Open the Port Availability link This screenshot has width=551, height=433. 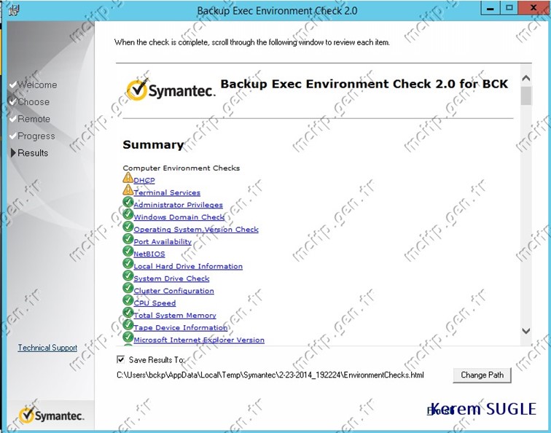click(163, 242)
